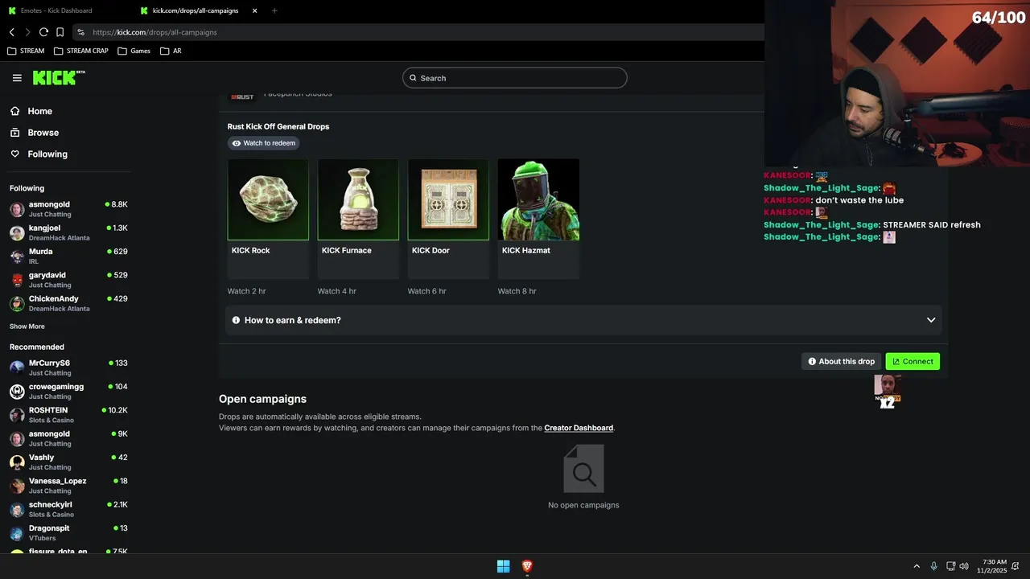Click the Watch to redeem badge
The image size is (1030, 579).
pyautogui.click(x=263, y=143)
